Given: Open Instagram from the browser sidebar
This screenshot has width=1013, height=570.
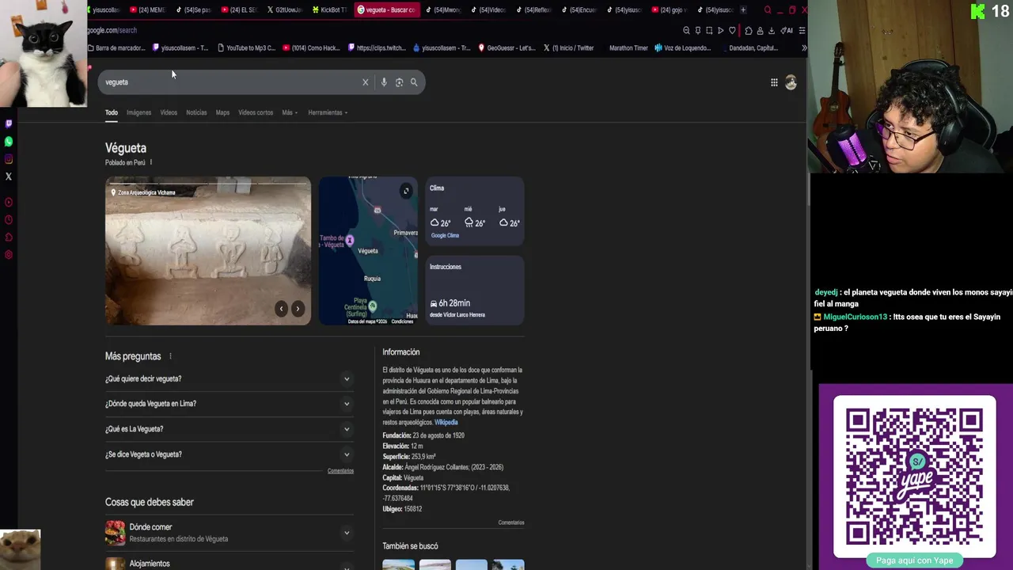Looking at the screenshot, I should pyautogui.click(x=9, y=159).
